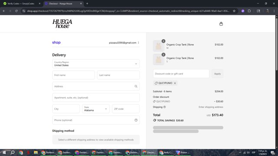The width and height of the screenshot is (278, 156).
Task: View site information icon in address bar
Action: pos(24,11)
